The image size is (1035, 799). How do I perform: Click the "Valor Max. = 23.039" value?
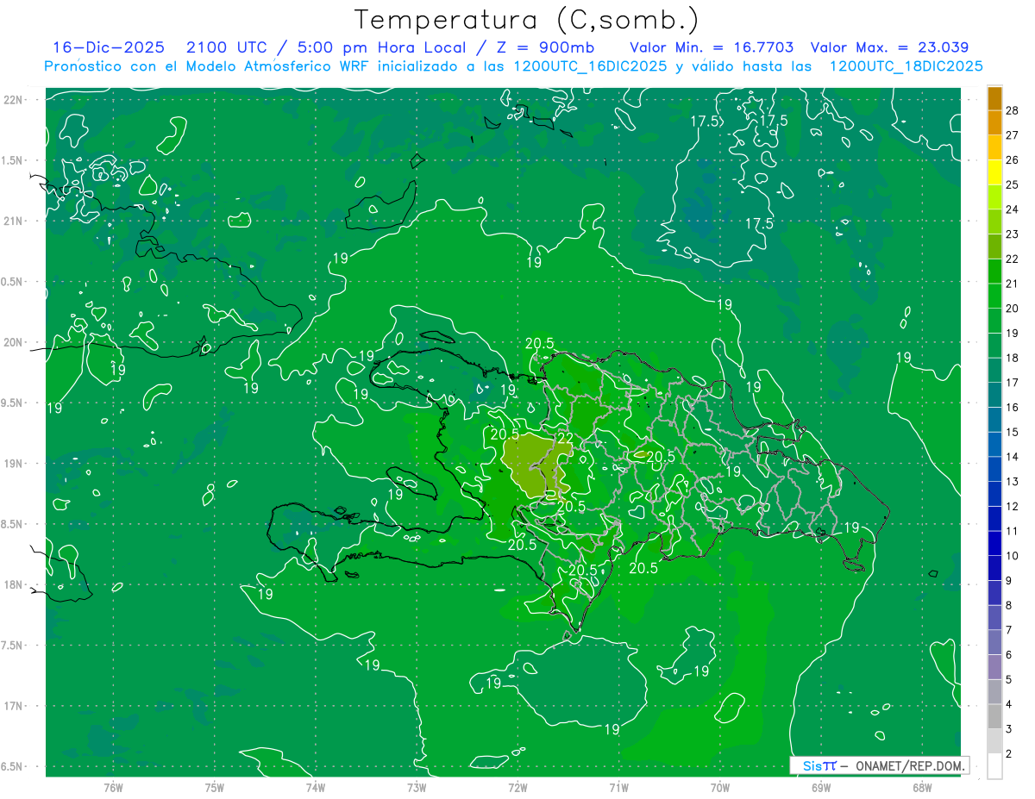889,47
